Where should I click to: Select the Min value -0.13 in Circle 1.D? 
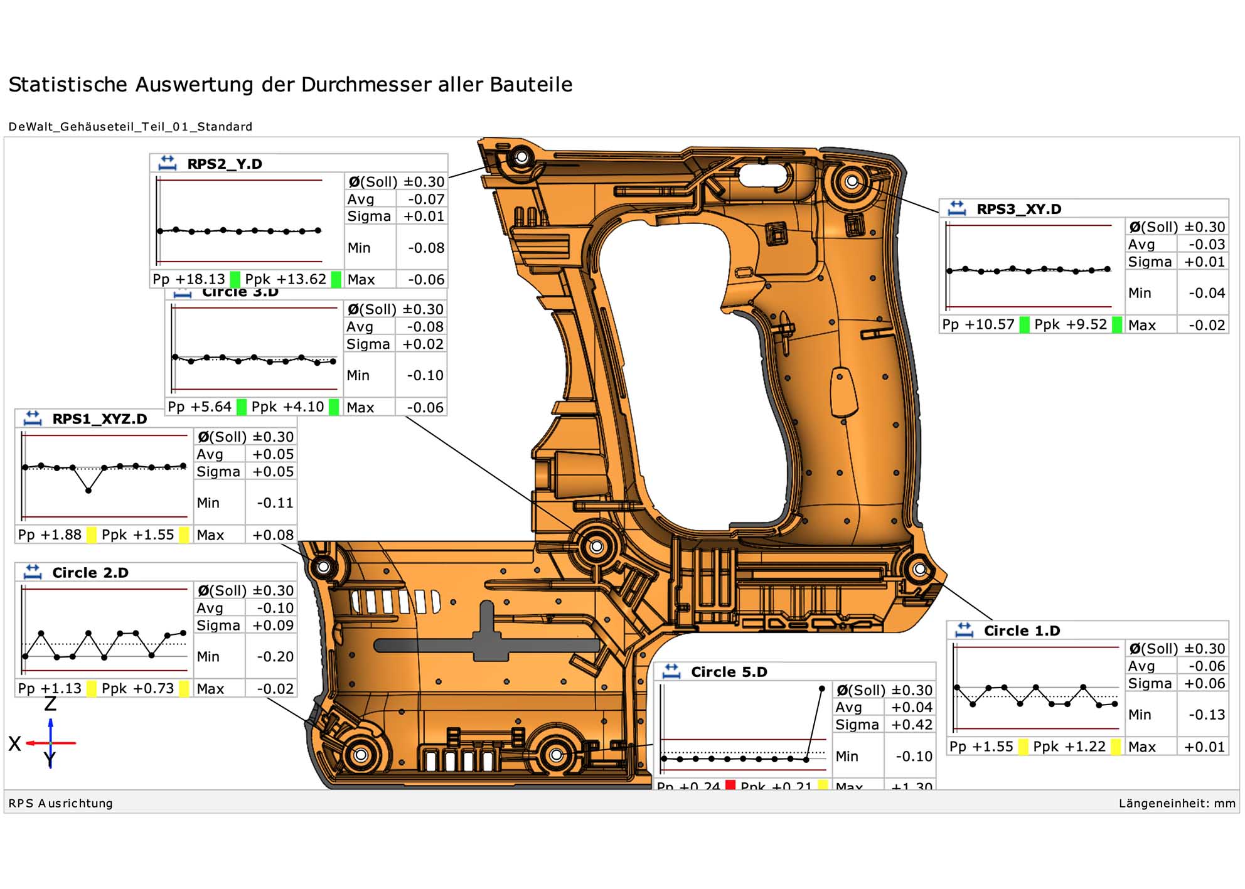[x=1207, y=715]
